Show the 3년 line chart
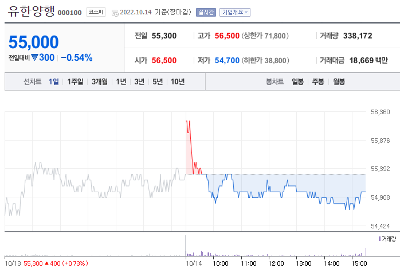This screenshot has width=400, height=272. [x=139, y=81]
